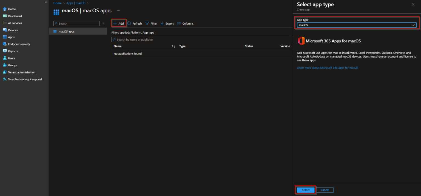Collapse the main left navigation sidebar
421x196 pixels.
(x=46, y=2)
